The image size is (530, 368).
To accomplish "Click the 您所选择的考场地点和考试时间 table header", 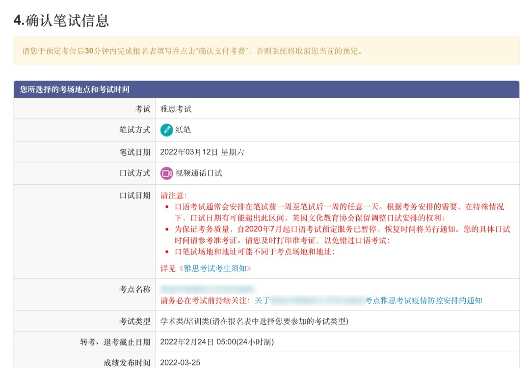I will coord(75,89).
